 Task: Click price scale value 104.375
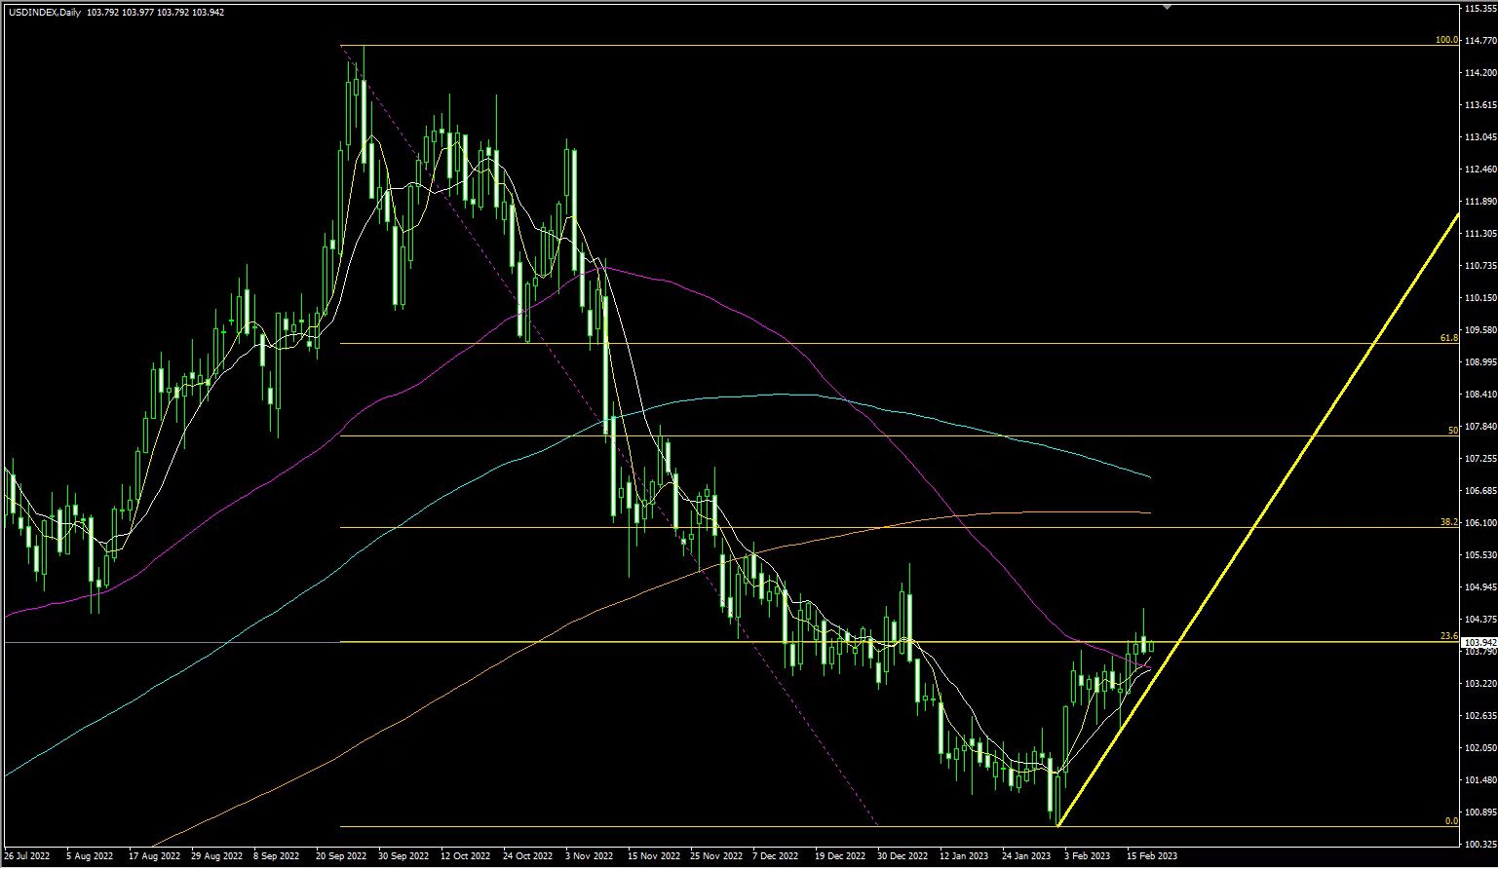point(1480,620)
